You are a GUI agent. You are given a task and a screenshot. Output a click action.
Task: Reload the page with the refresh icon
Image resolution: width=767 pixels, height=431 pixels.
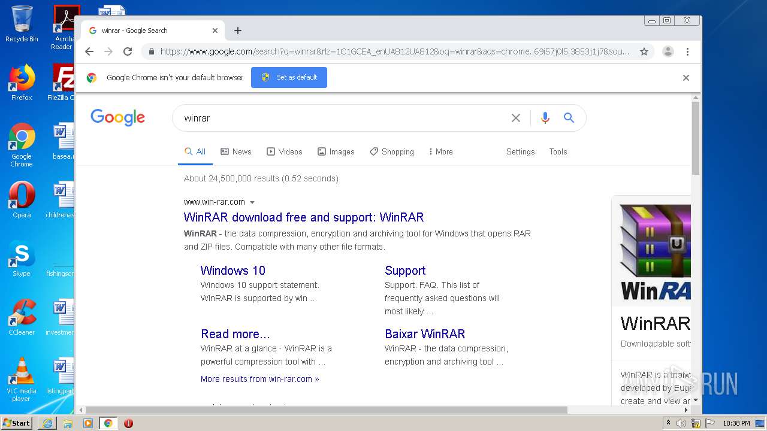[x=128, y=51]
